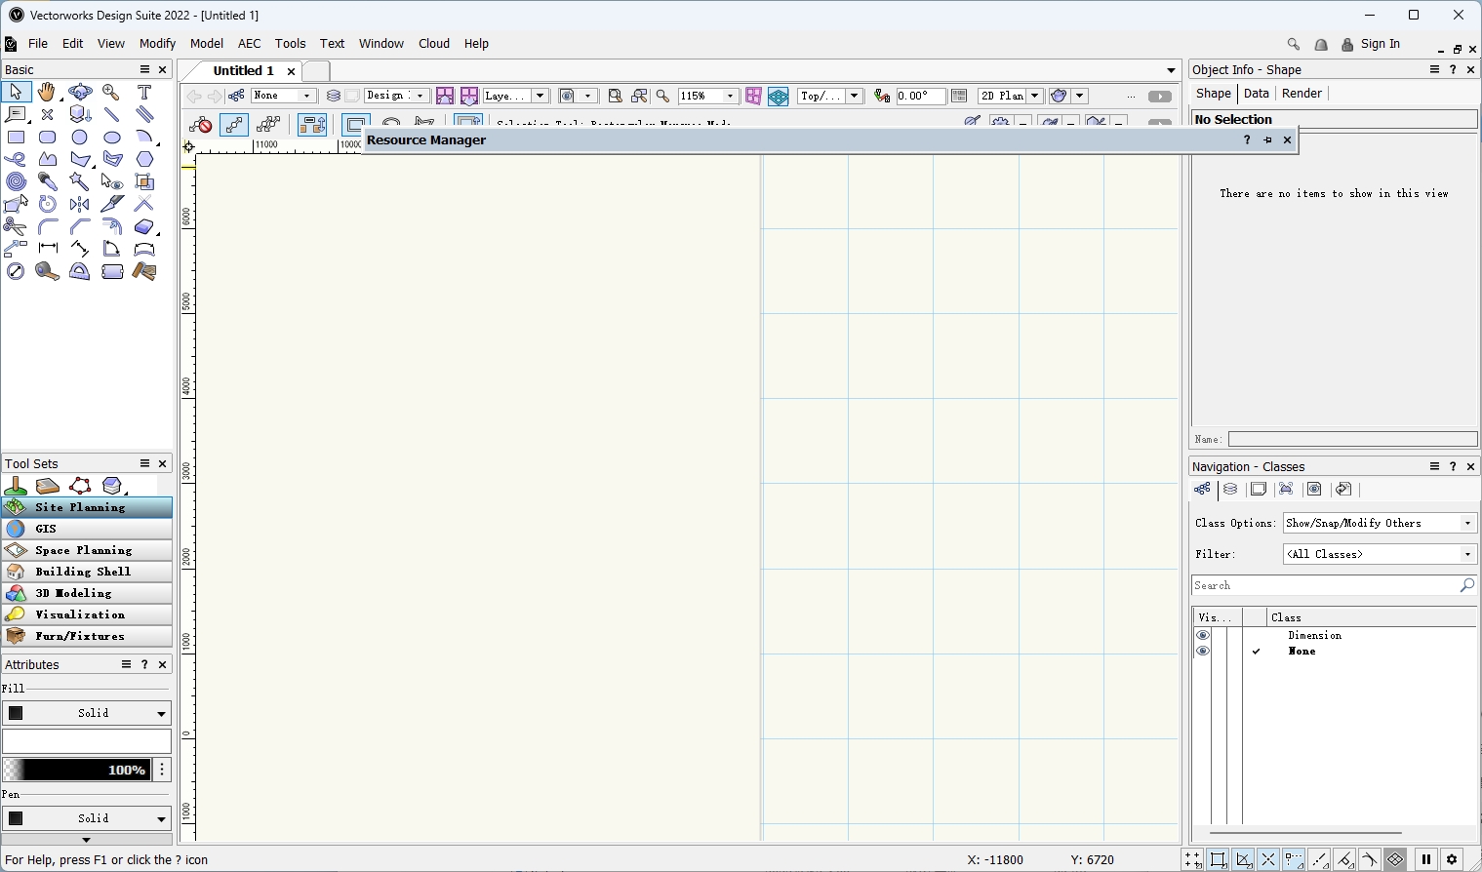1482x872 pixels.
Task: Toggle the Snap to Grid button
Action: [x=1193, y=859]
